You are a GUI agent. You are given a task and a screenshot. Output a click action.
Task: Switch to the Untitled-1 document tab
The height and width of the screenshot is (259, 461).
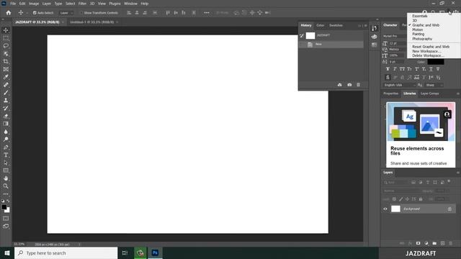point(91,22)
